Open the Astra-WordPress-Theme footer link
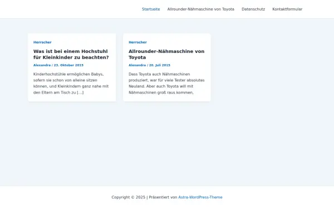Image resolution: width=334 pixels, height=209 pixels. 200,197
